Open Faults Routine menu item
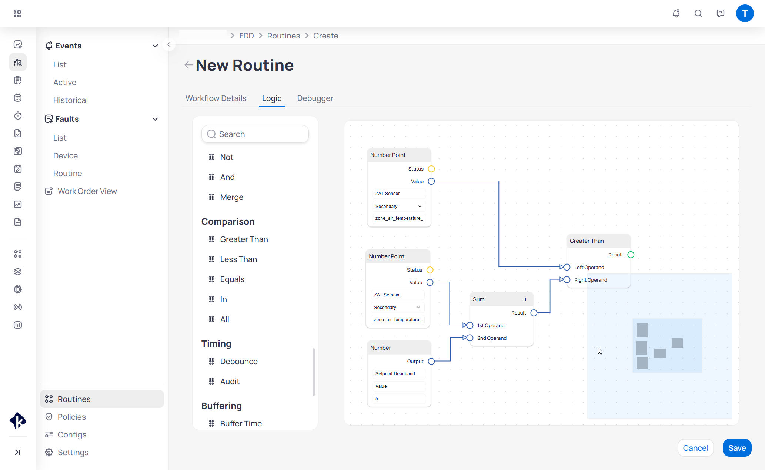The width and height of the screenshot is (765, 470). (68, 174)
